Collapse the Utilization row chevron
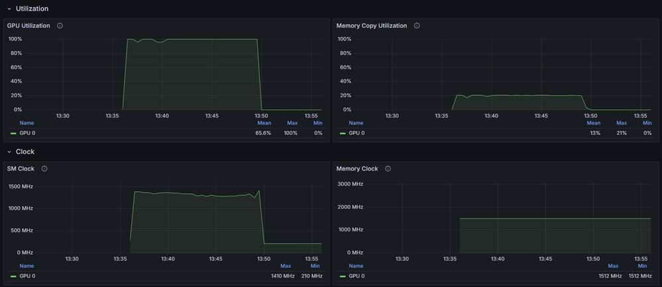The width and height of the screenshot is (662, 287). click(x=9, y=9)
